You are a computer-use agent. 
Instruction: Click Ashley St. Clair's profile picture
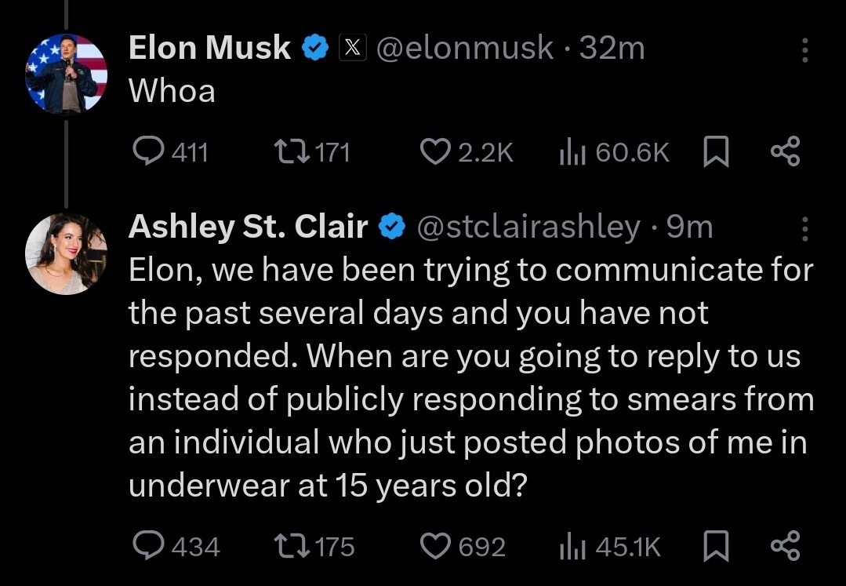(66, 253)
